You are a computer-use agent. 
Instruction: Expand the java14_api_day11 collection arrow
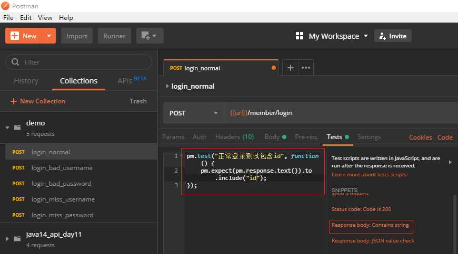tap(7, 239)
